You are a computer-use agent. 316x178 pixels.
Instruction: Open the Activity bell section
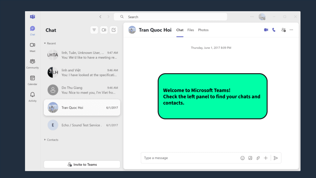[x=33, y=97]
